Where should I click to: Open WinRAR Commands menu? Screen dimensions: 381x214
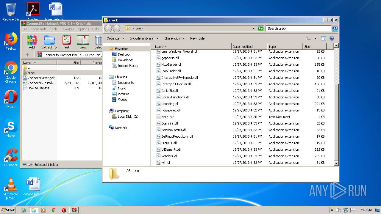point(38,29)
